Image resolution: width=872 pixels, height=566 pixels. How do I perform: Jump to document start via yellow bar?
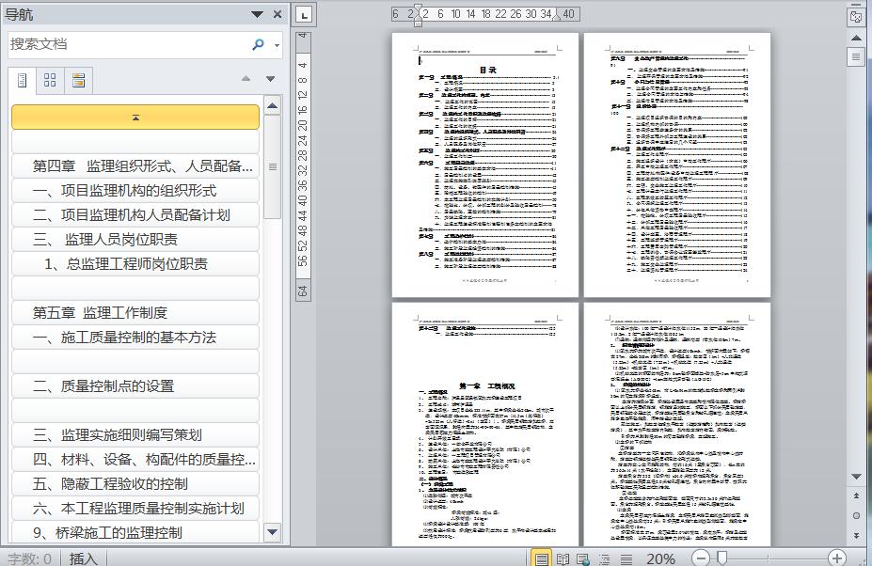click(135, 118)
